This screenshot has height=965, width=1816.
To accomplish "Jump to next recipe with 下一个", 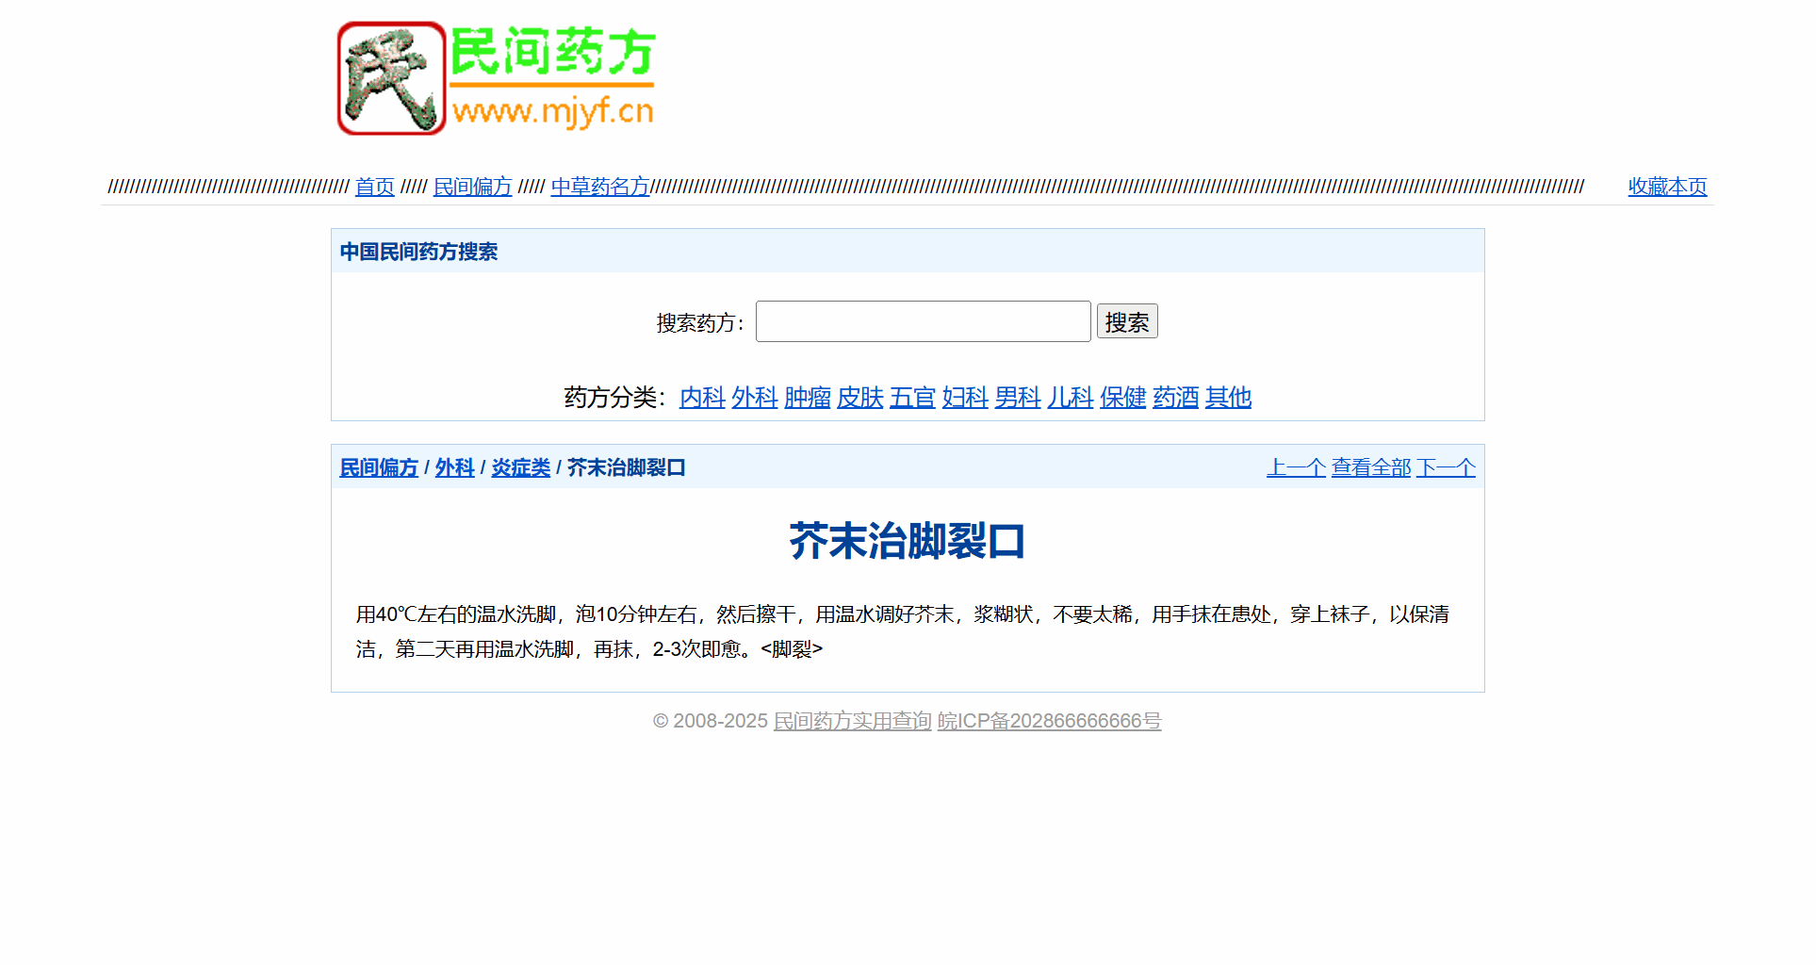I will click(x=1446, y=467).
